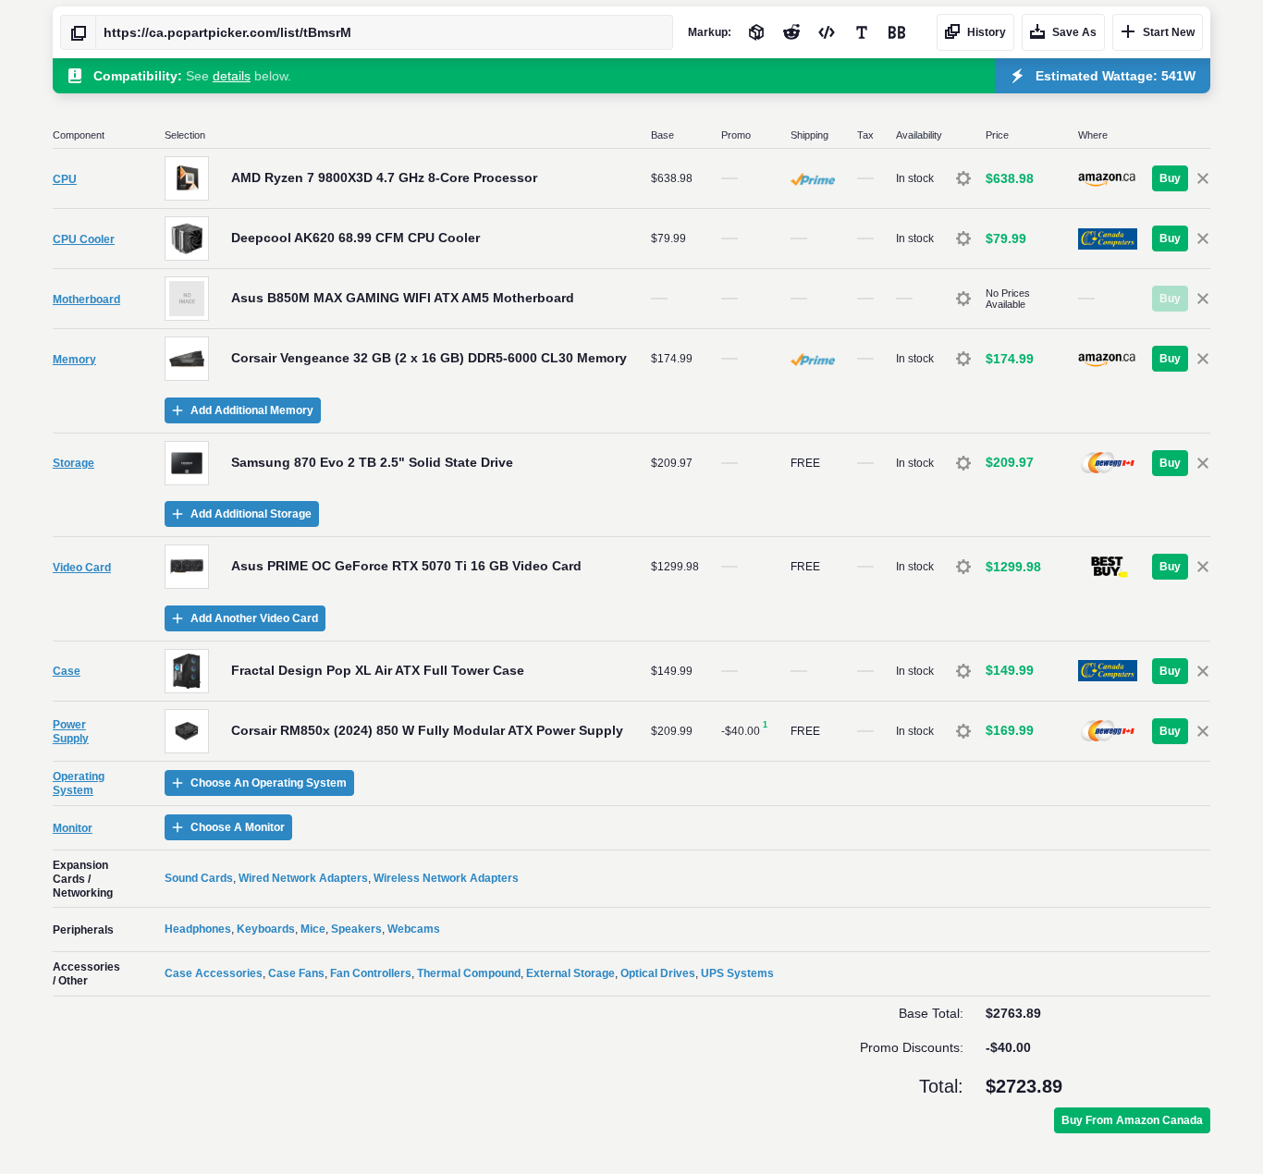Open the Operating System component link
Screen dimensions: 1263x1174
(79, 783)
